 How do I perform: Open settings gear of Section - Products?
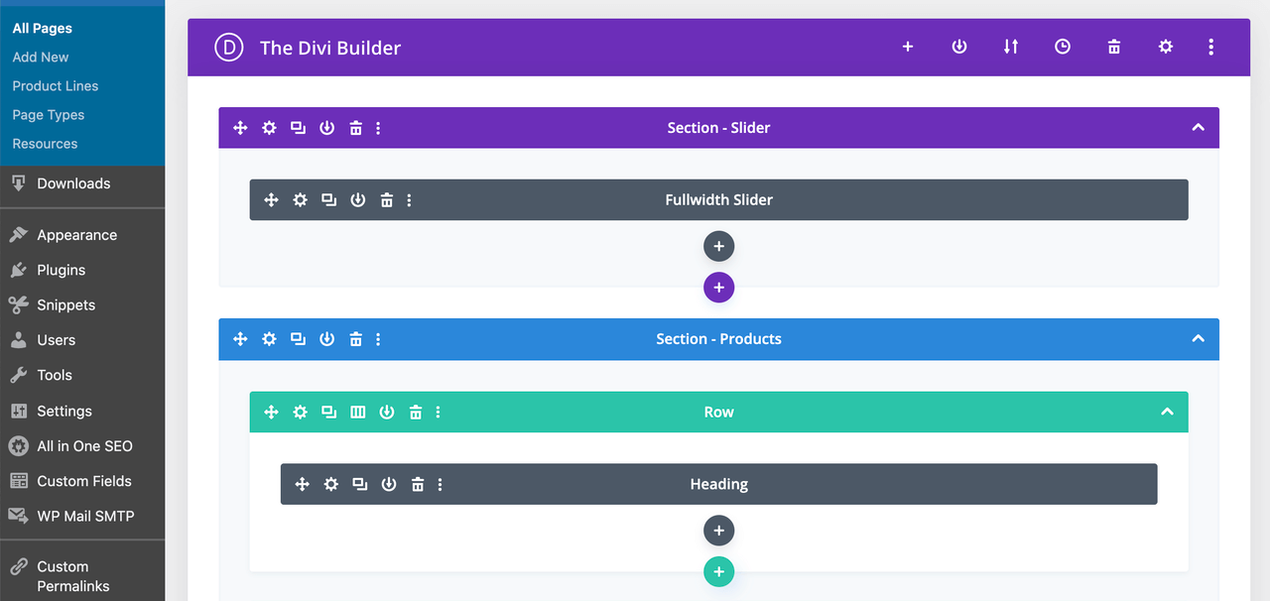[269, 339]
